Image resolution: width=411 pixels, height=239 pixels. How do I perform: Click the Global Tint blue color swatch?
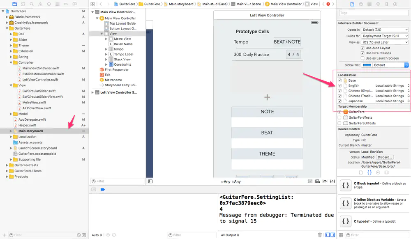pyautogui.click(x=367, y=65)
